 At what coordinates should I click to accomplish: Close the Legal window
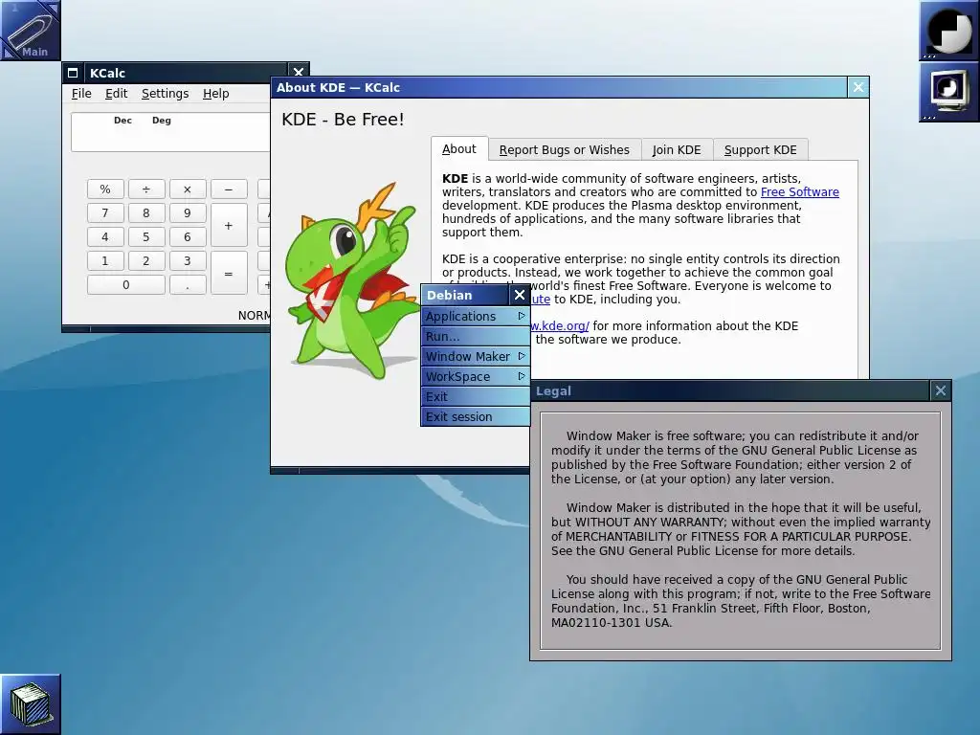coord(940,390)
